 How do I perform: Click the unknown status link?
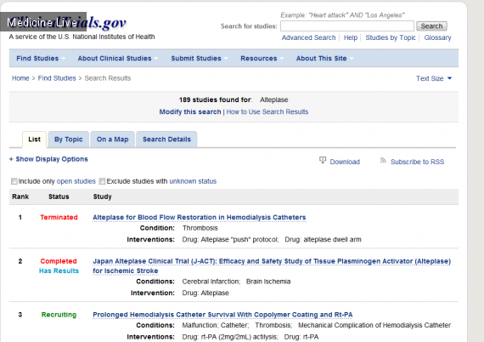pyautogui.click(x=193, y=181)
